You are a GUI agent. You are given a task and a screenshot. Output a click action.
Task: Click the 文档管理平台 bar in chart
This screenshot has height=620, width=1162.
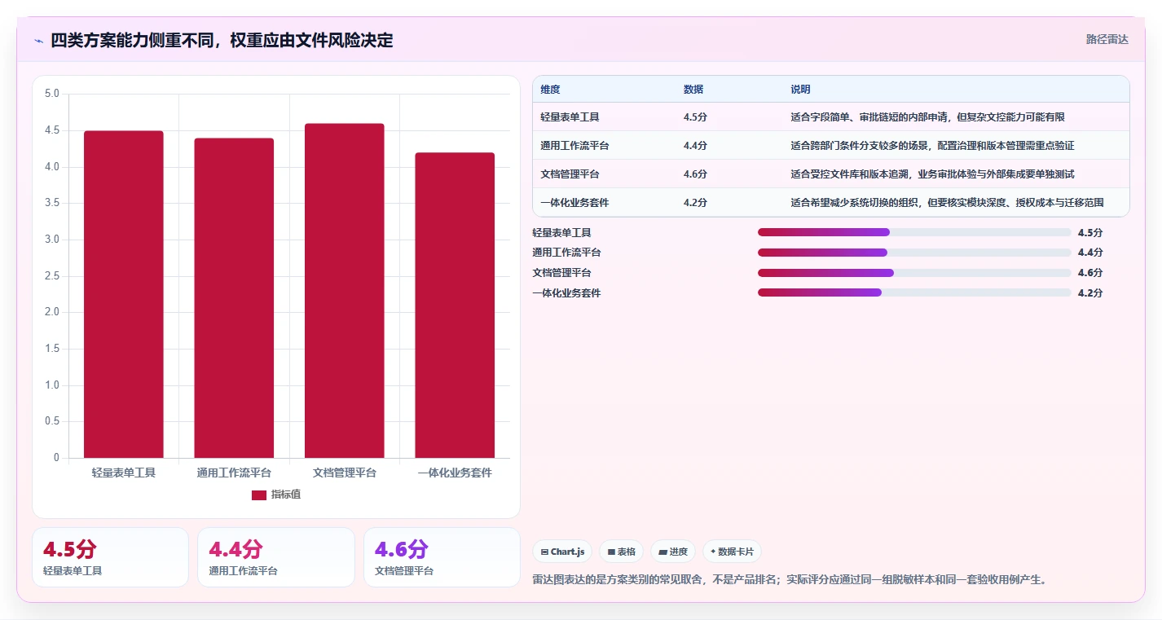345,291
